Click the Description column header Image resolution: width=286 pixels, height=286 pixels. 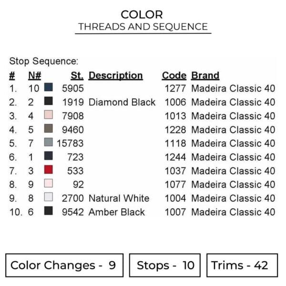[115, 75]
